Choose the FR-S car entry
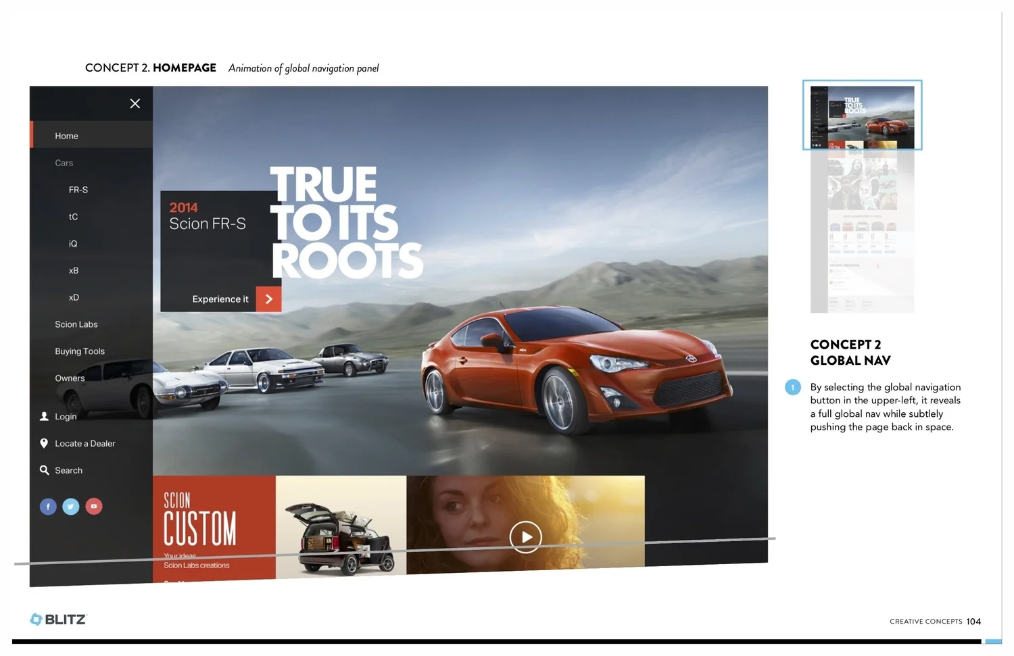The height and width of the screenshot is (656, 1014). pos(78,190)
